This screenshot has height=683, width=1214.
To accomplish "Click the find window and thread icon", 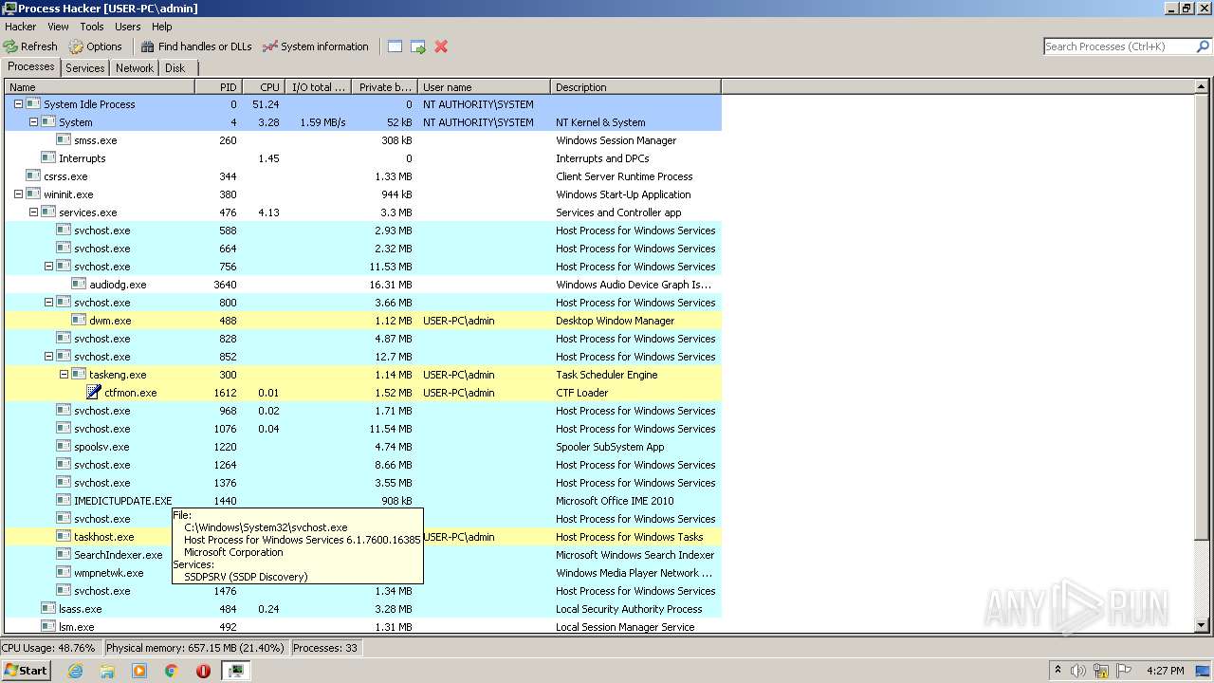I will pos(417,46).
